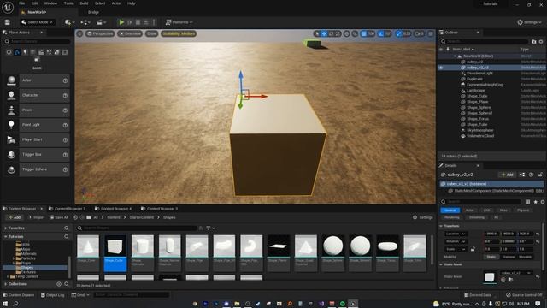547x308 pixels.
Task: Open the viewport hamburger options menu
Action: [x=79, y=33]
